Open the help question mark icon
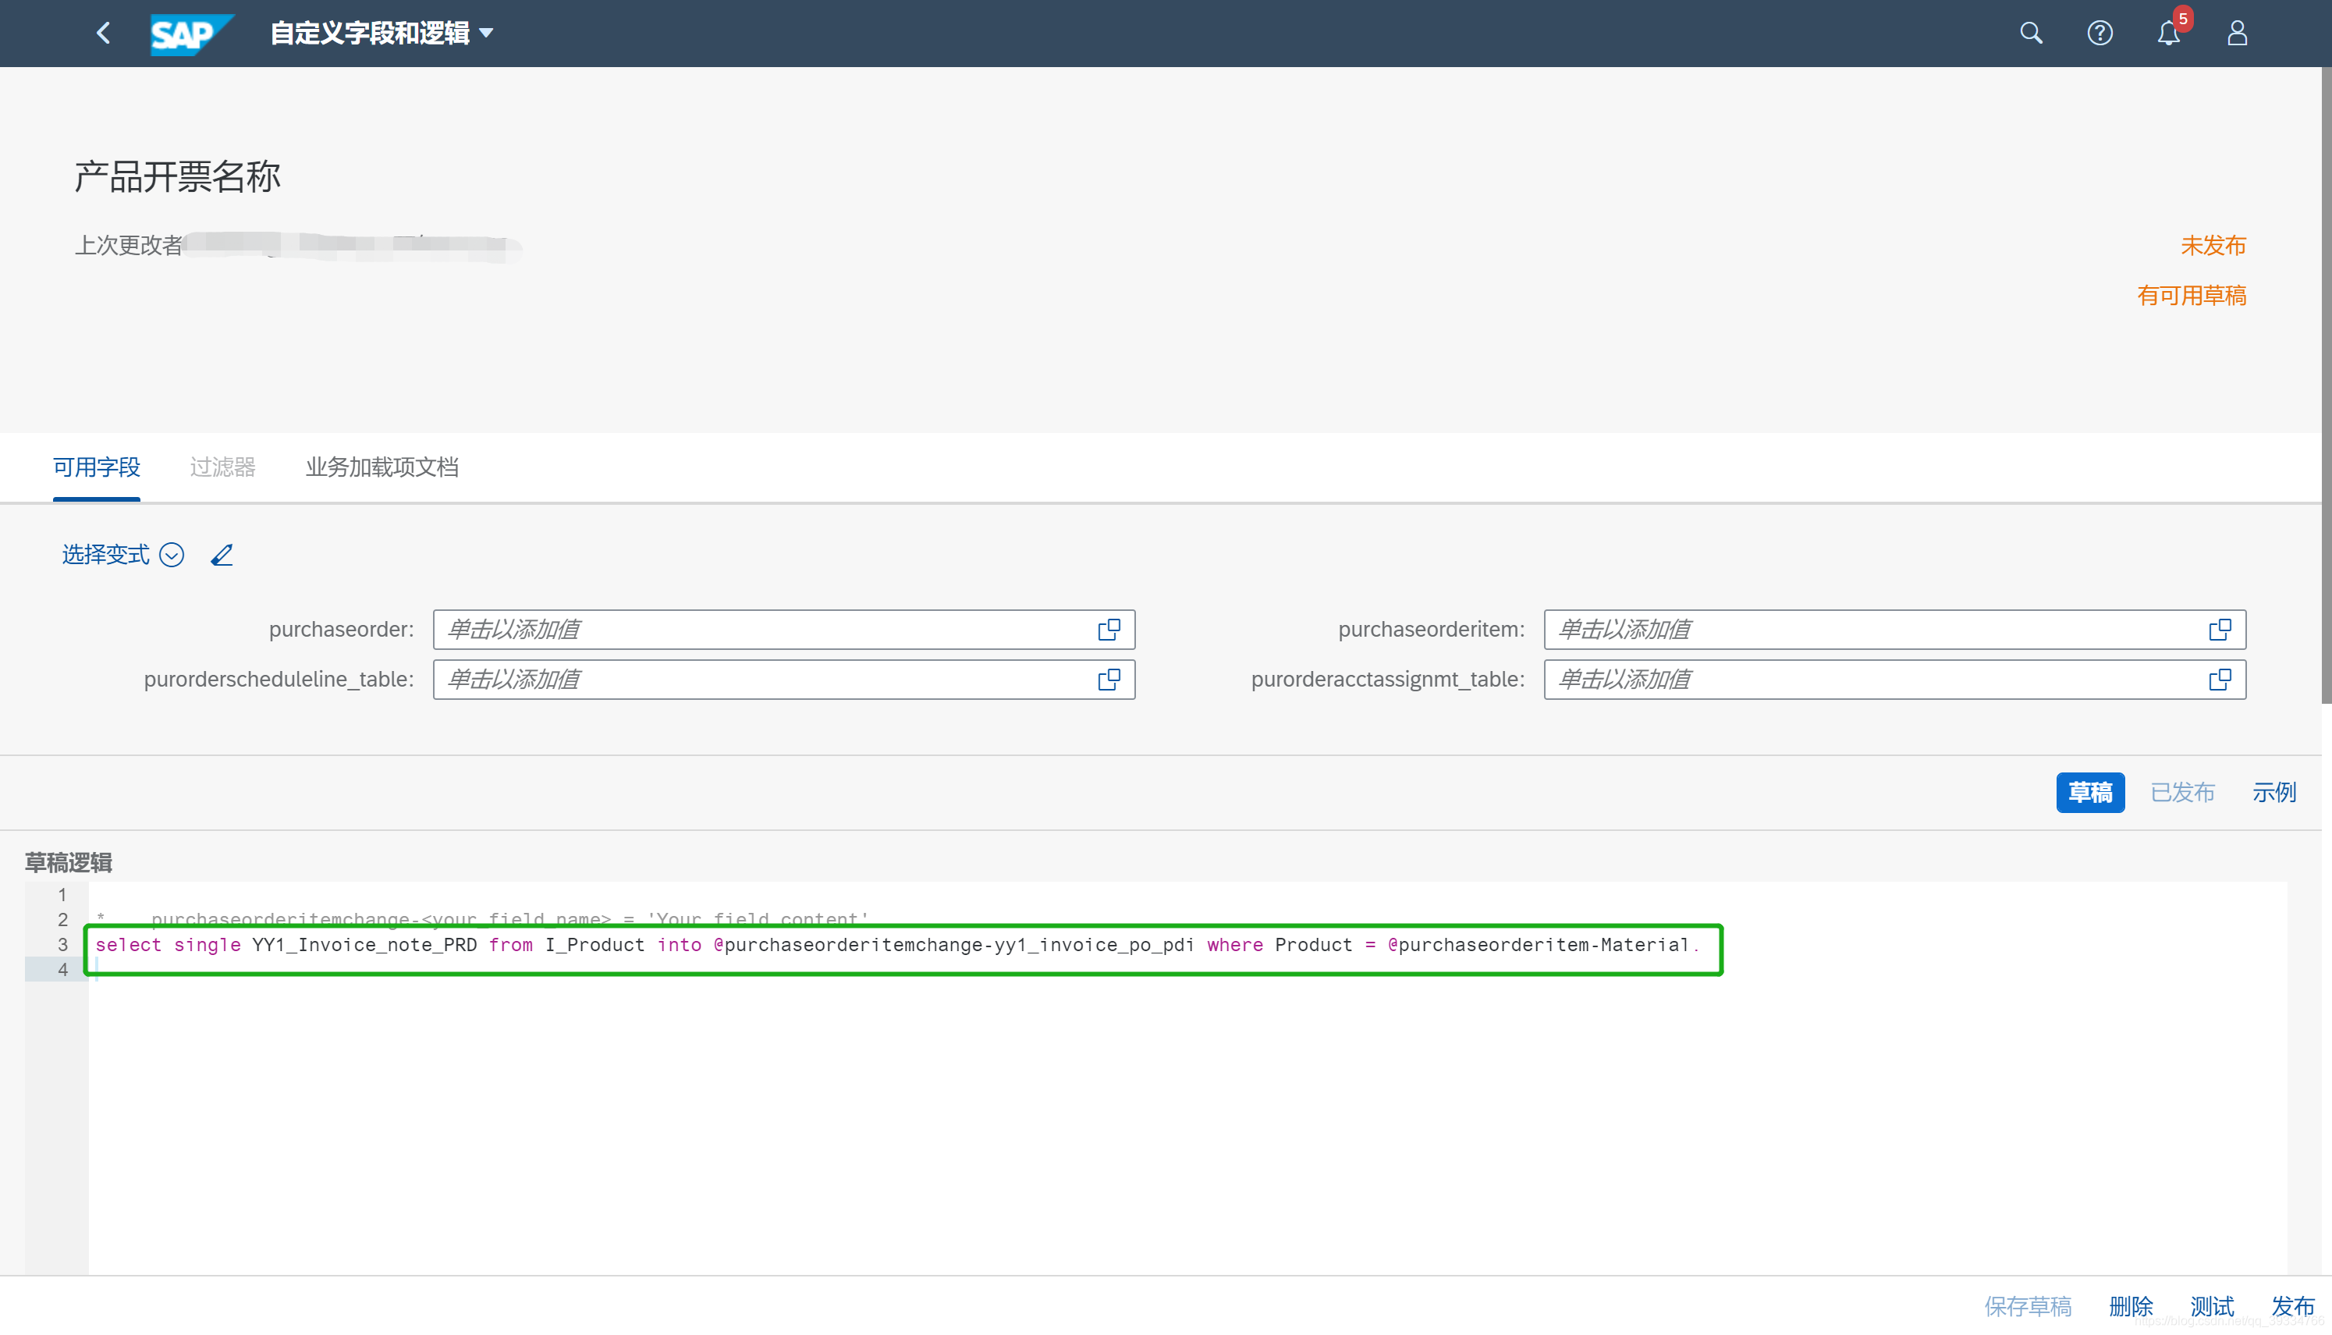Viewport: 2332px width, 1335px height. pos(2100,34)
